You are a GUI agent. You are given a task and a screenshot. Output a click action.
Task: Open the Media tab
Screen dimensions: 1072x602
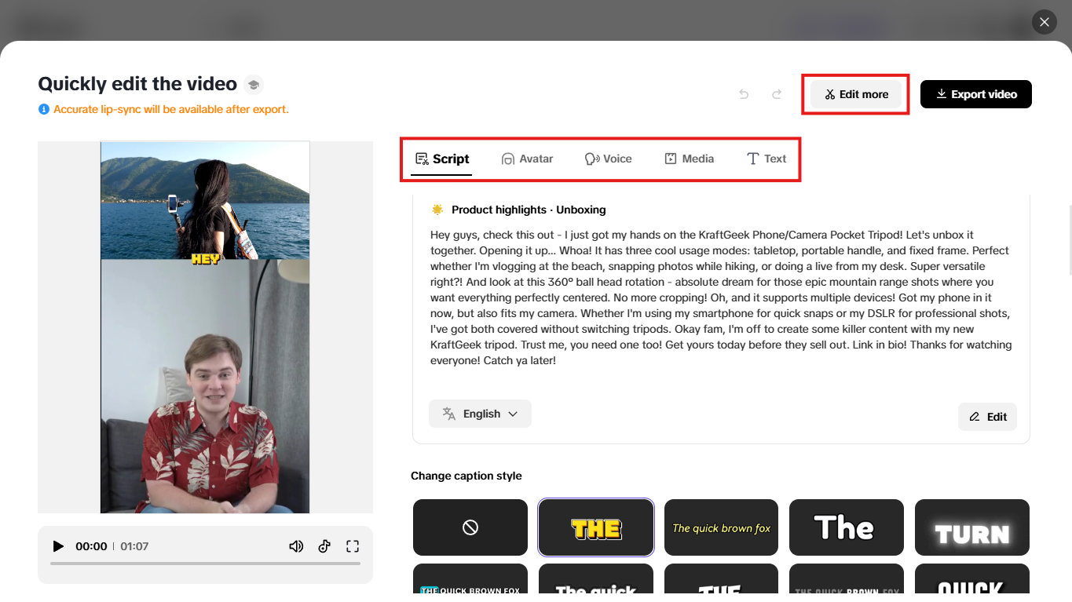pyautogui.click(x=690, y=159)
